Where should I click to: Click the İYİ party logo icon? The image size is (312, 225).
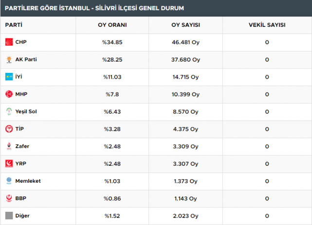[9, 77]
